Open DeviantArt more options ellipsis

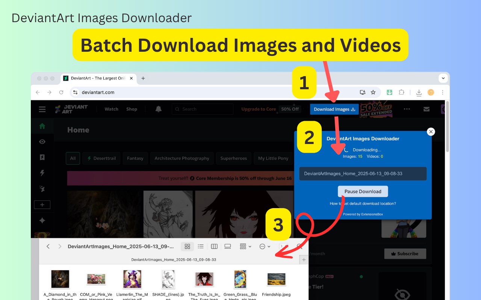(407, 109)
